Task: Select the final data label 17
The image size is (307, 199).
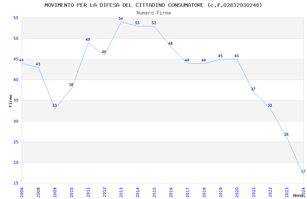Action: [x=303, y=172]
